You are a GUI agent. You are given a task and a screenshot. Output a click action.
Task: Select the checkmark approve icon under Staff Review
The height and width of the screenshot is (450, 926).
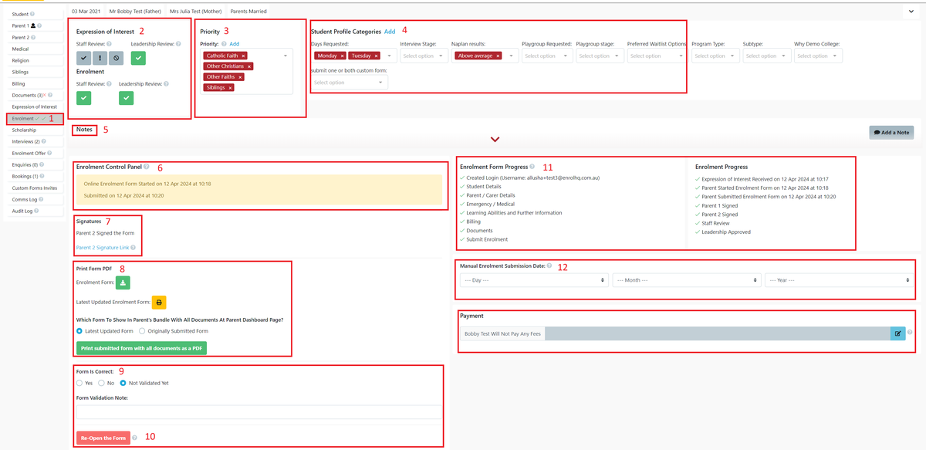(x=84, y=56)
